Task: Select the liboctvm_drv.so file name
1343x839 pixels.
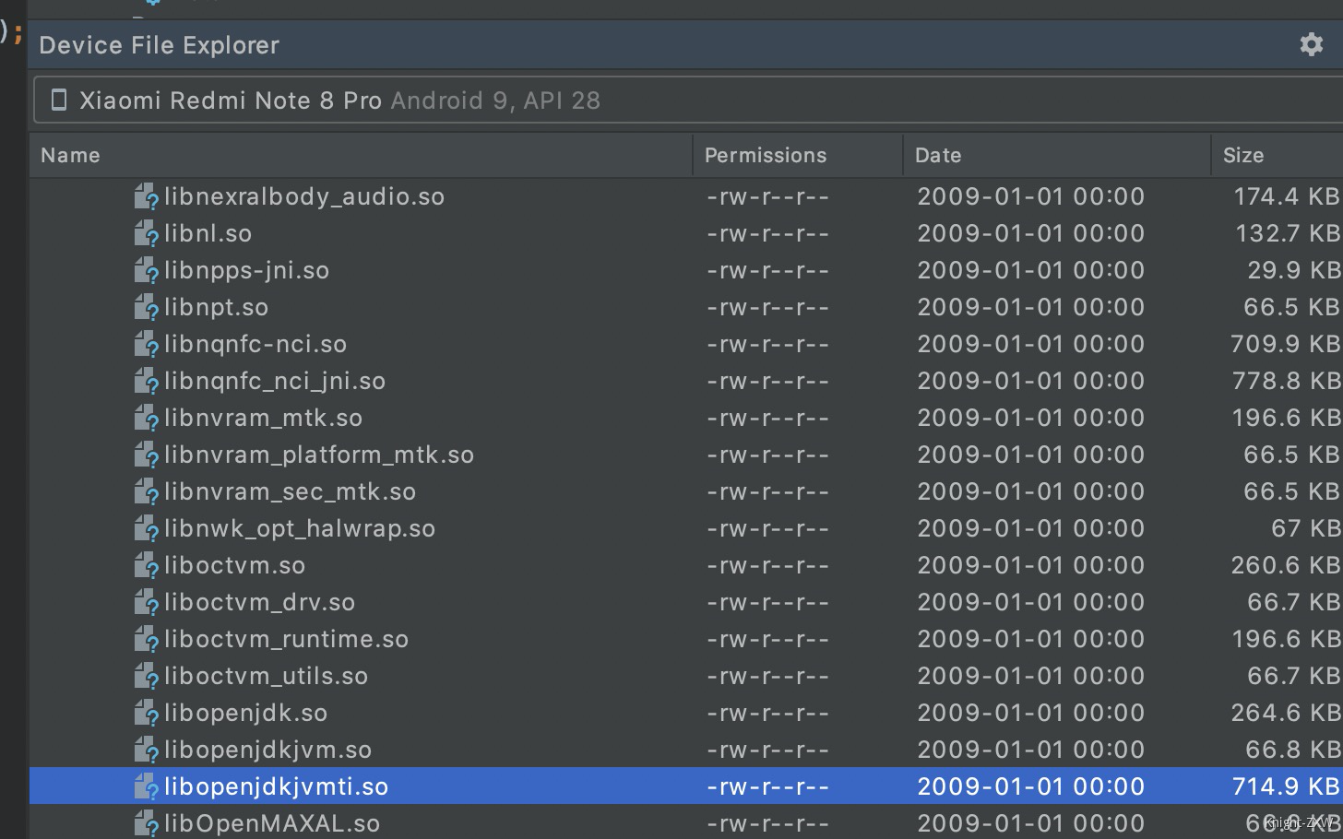Action: click(x=259, y=602)
